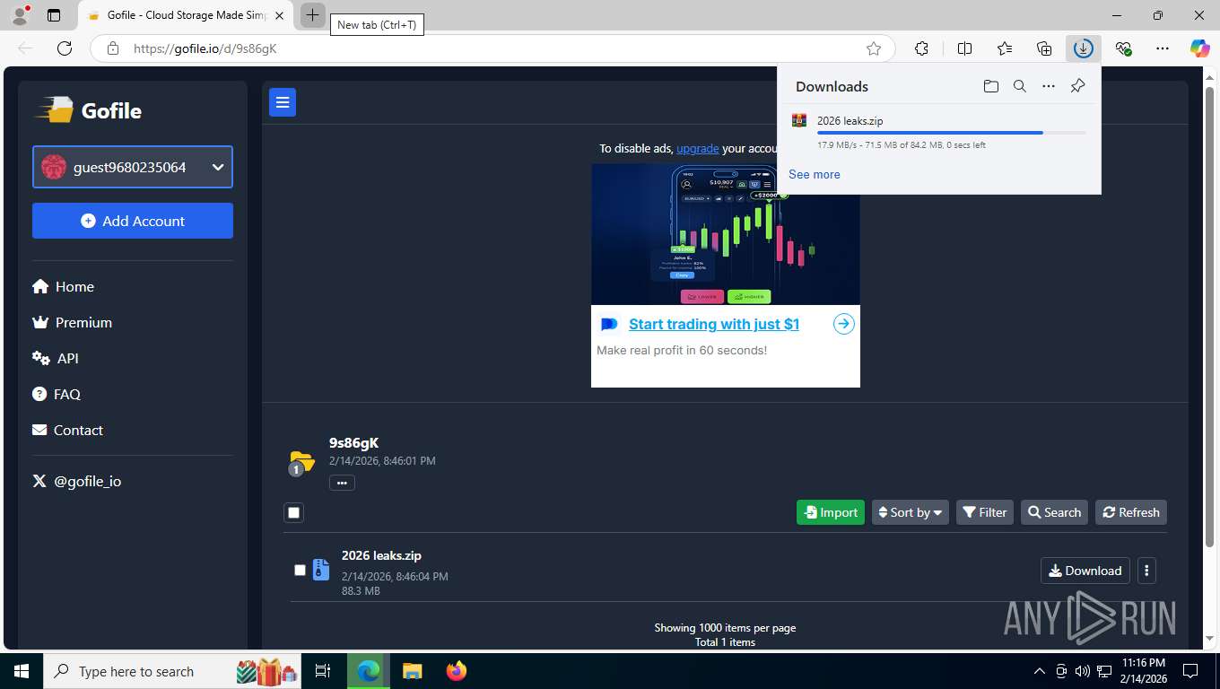The image size is (1220, 689).
Task: View site information lock icon
Action: coord(112,48)
